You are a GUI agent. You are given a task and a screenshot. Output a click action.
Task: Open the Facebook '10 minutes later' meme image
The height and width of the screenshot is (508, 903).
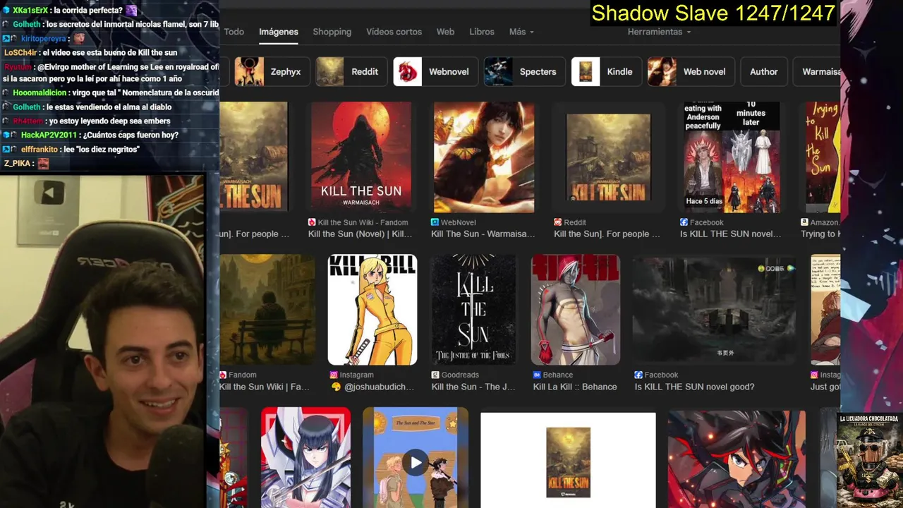pos(731,157)
